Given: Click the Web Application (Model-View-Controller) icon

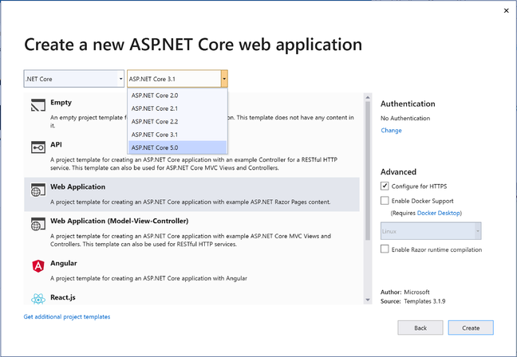Looking at the screenshot, I should 38,224.
